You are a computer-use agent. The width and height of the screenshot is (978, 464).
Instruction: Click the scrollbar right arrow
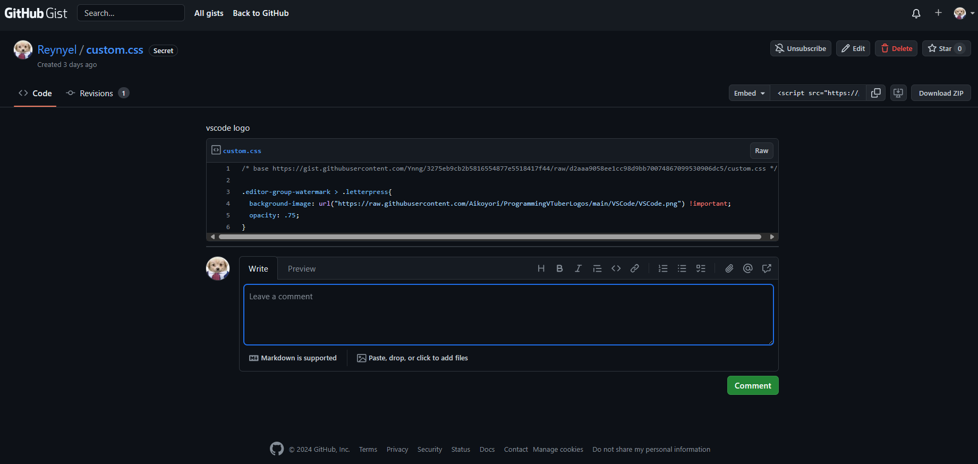tap(772, 237)
